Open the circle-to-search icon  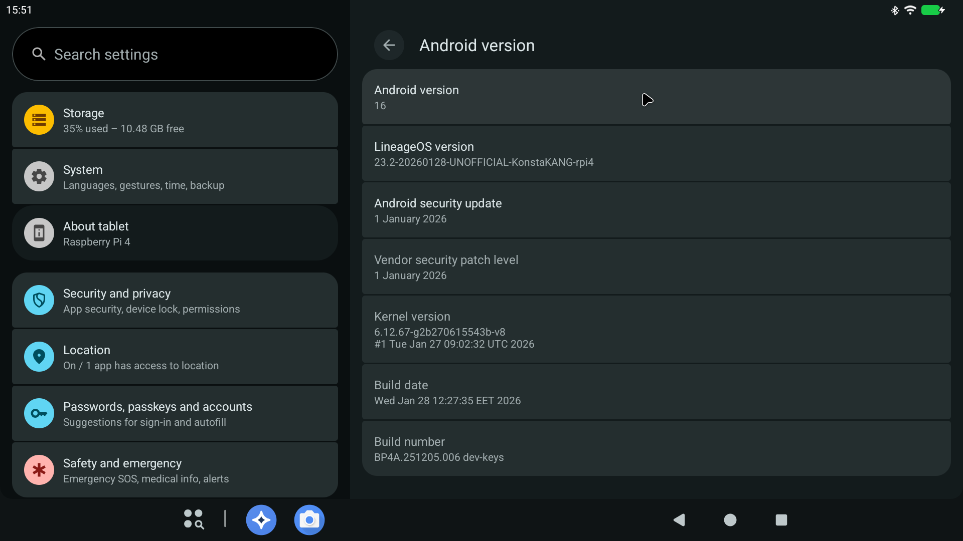pos(193,519)
